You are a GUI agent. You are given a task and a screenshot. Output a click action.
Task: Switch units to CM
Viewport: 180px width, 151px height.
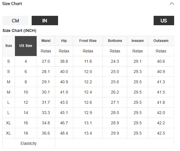click(16, 21)
